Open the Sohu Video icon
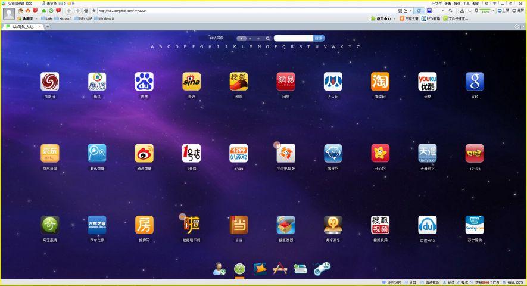 pyautogui.click(x=380, y=225)
